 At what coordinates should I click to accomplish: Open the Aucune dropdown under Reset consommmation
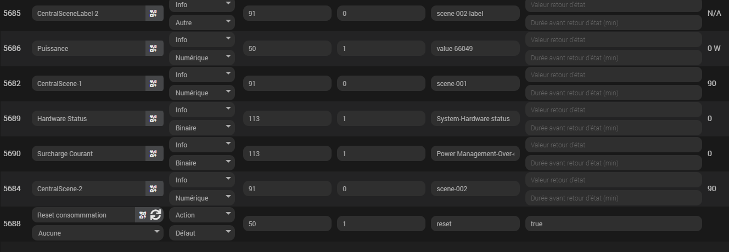98,233
